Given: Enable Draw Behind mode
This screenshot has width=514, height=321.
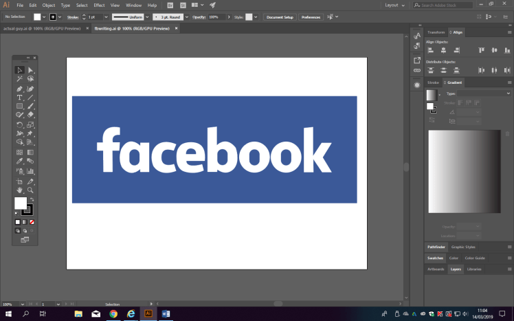Looking at the screenshot, I should [x=25, y=231].
